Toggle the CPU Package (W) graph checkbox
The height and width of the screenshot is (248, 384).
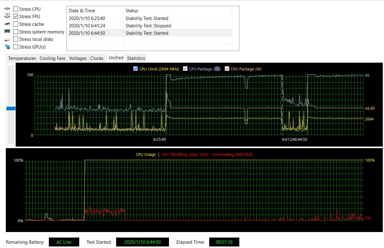pyautogui.click(x=227, y=69)
